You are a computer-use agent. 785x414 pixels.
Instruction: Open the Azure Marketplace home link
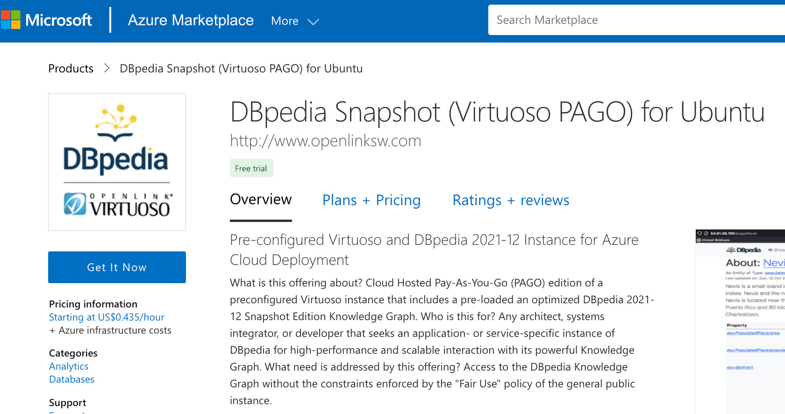pyautogui.click(x=191, y=20)
